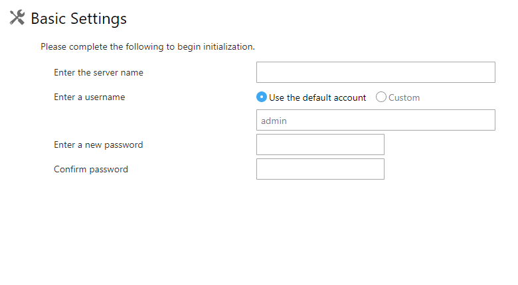Screen dimensions: 518x285
Task: Click the Enter a username label
Action: click(89, 97)
